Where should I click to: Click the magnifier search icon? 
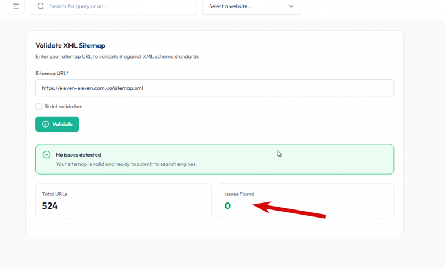[41, 6]
